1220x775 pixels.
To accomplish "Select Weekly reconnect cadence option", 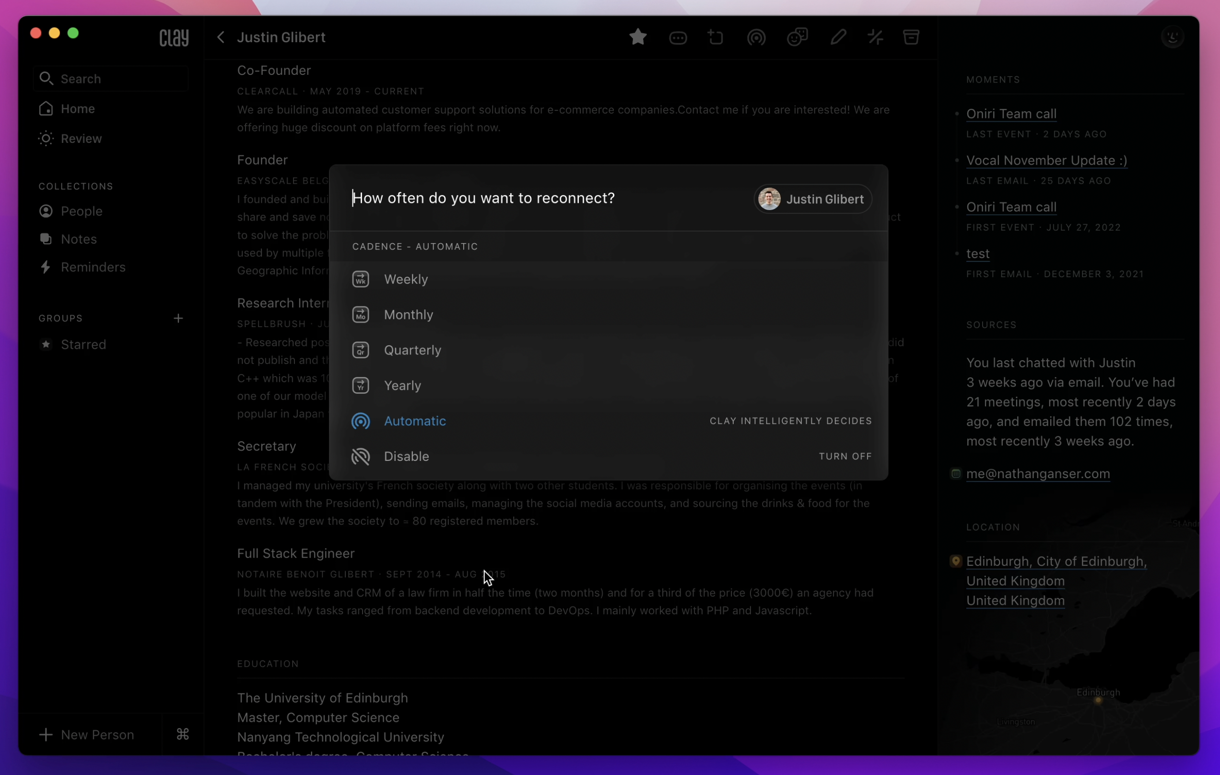I will (x=405, y=278).
